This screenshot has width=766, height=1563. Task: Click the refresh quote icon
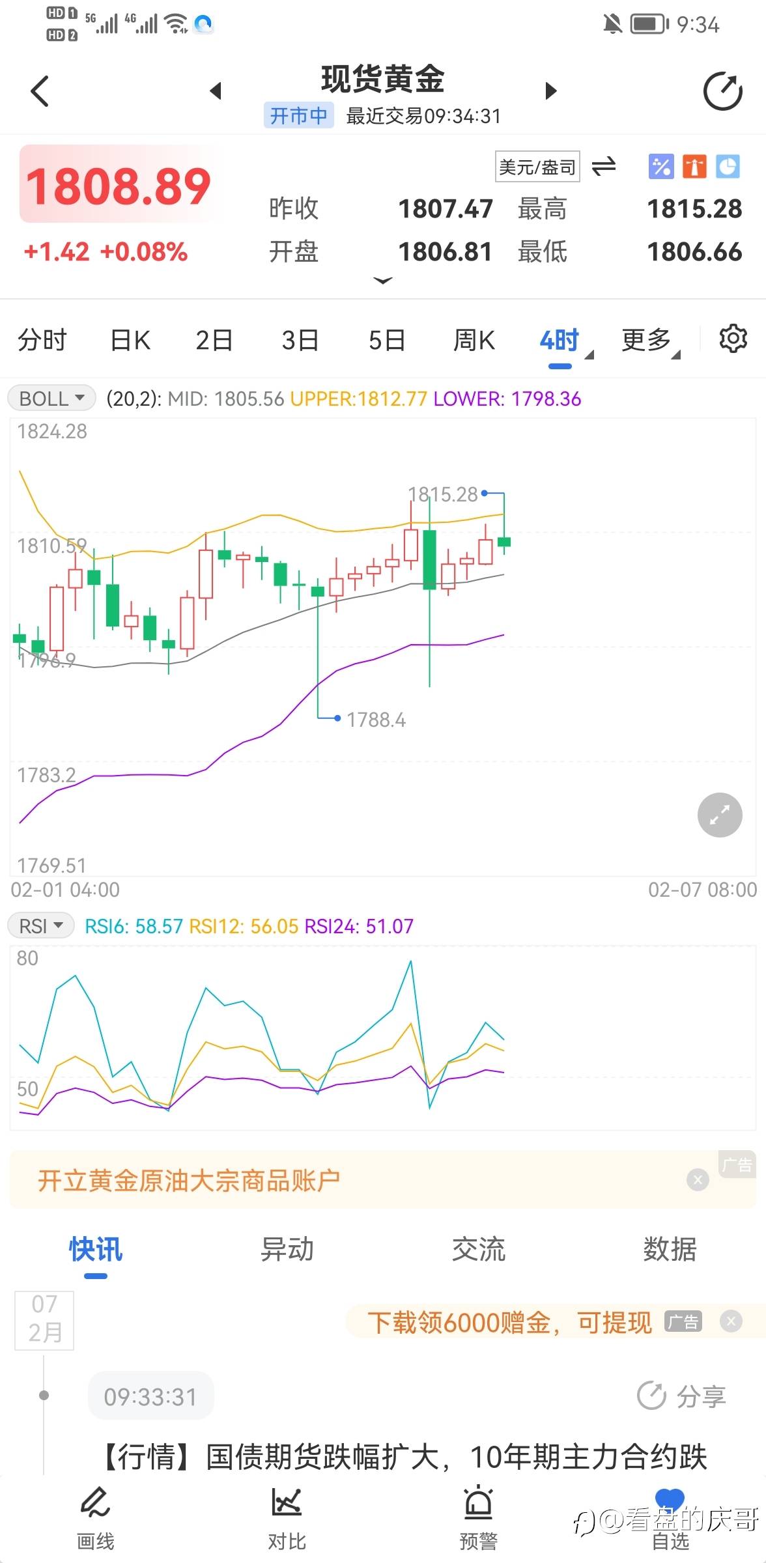click(722, 91)
